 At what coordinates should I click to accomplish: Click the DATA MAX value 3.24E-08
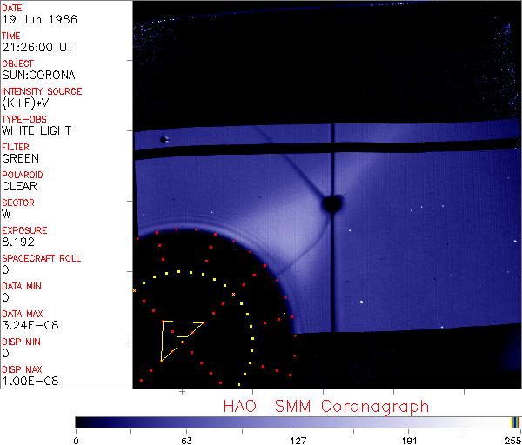click(x=27, y=325)
